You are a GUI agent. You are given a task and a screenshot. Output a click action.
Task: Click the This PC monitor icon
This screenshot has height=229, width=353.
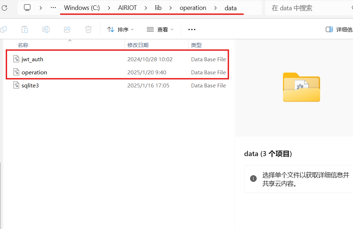[27, 8]
